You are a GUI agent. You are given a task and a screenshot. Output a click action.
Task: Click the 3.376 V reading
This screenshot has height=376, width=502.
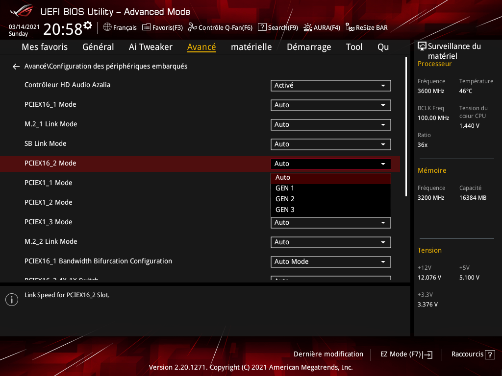(x=427, y=305)
